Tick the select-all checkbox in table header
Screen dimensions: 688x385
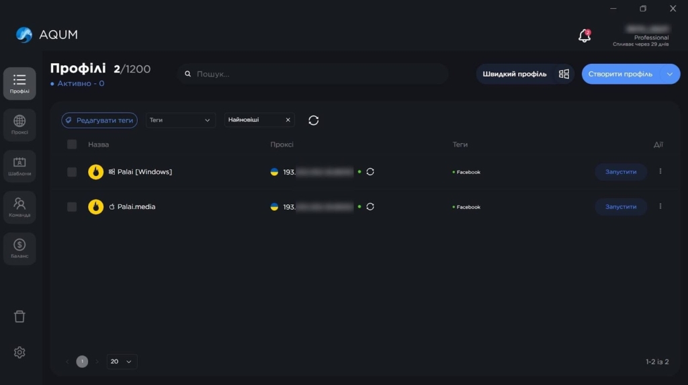click(x=72, y=144)
